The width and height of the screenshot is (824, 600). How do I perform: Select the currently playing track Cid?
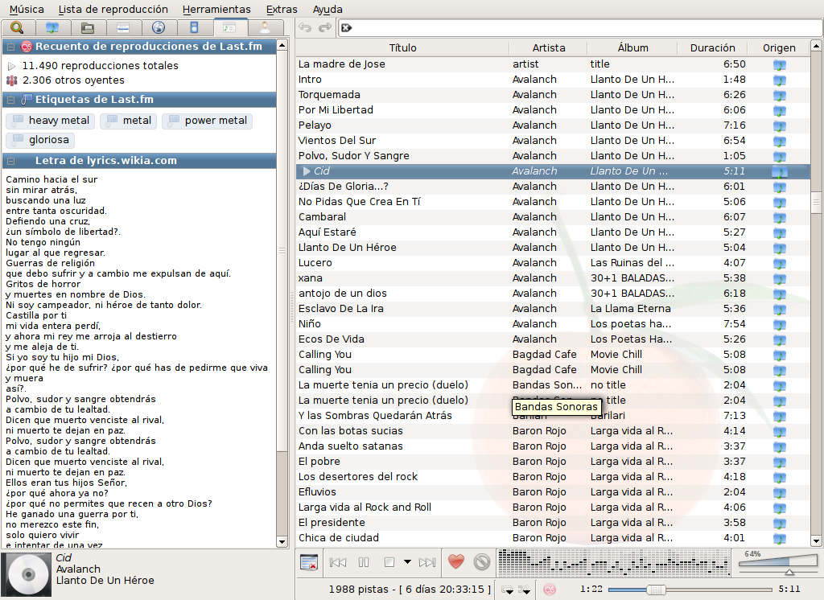click(x=553, y=171)
